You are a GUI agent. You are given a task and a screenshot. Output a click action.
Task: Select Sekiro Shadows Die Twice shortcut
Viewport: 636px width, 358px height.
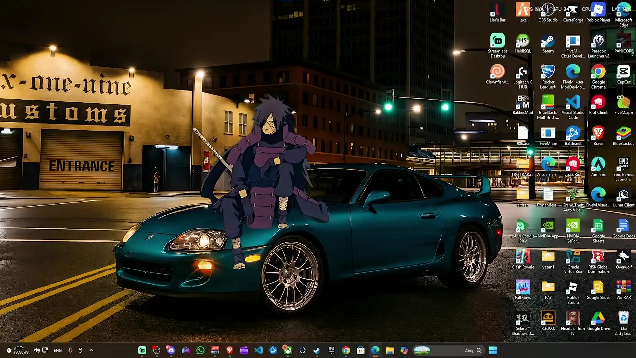(523, 324)
